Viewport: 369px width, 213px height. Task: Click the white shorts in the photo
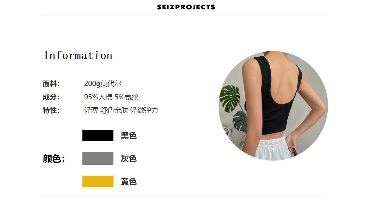coord(273,148)
